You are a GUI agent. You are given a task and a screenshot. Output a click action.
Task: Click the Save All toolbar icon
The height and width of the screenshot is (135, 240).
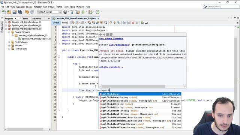click(x=20, y=12)
